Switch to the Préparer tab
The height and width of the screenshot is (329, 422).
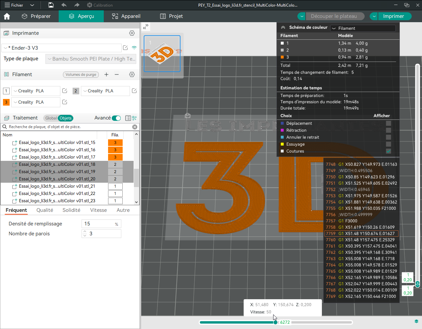click(x=36, y=16)
